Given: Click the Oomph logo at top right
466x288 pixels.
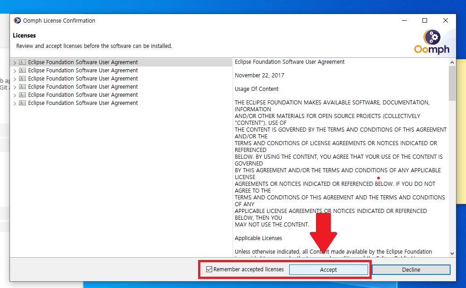Looking at the screenshot, I should [432, 42].
